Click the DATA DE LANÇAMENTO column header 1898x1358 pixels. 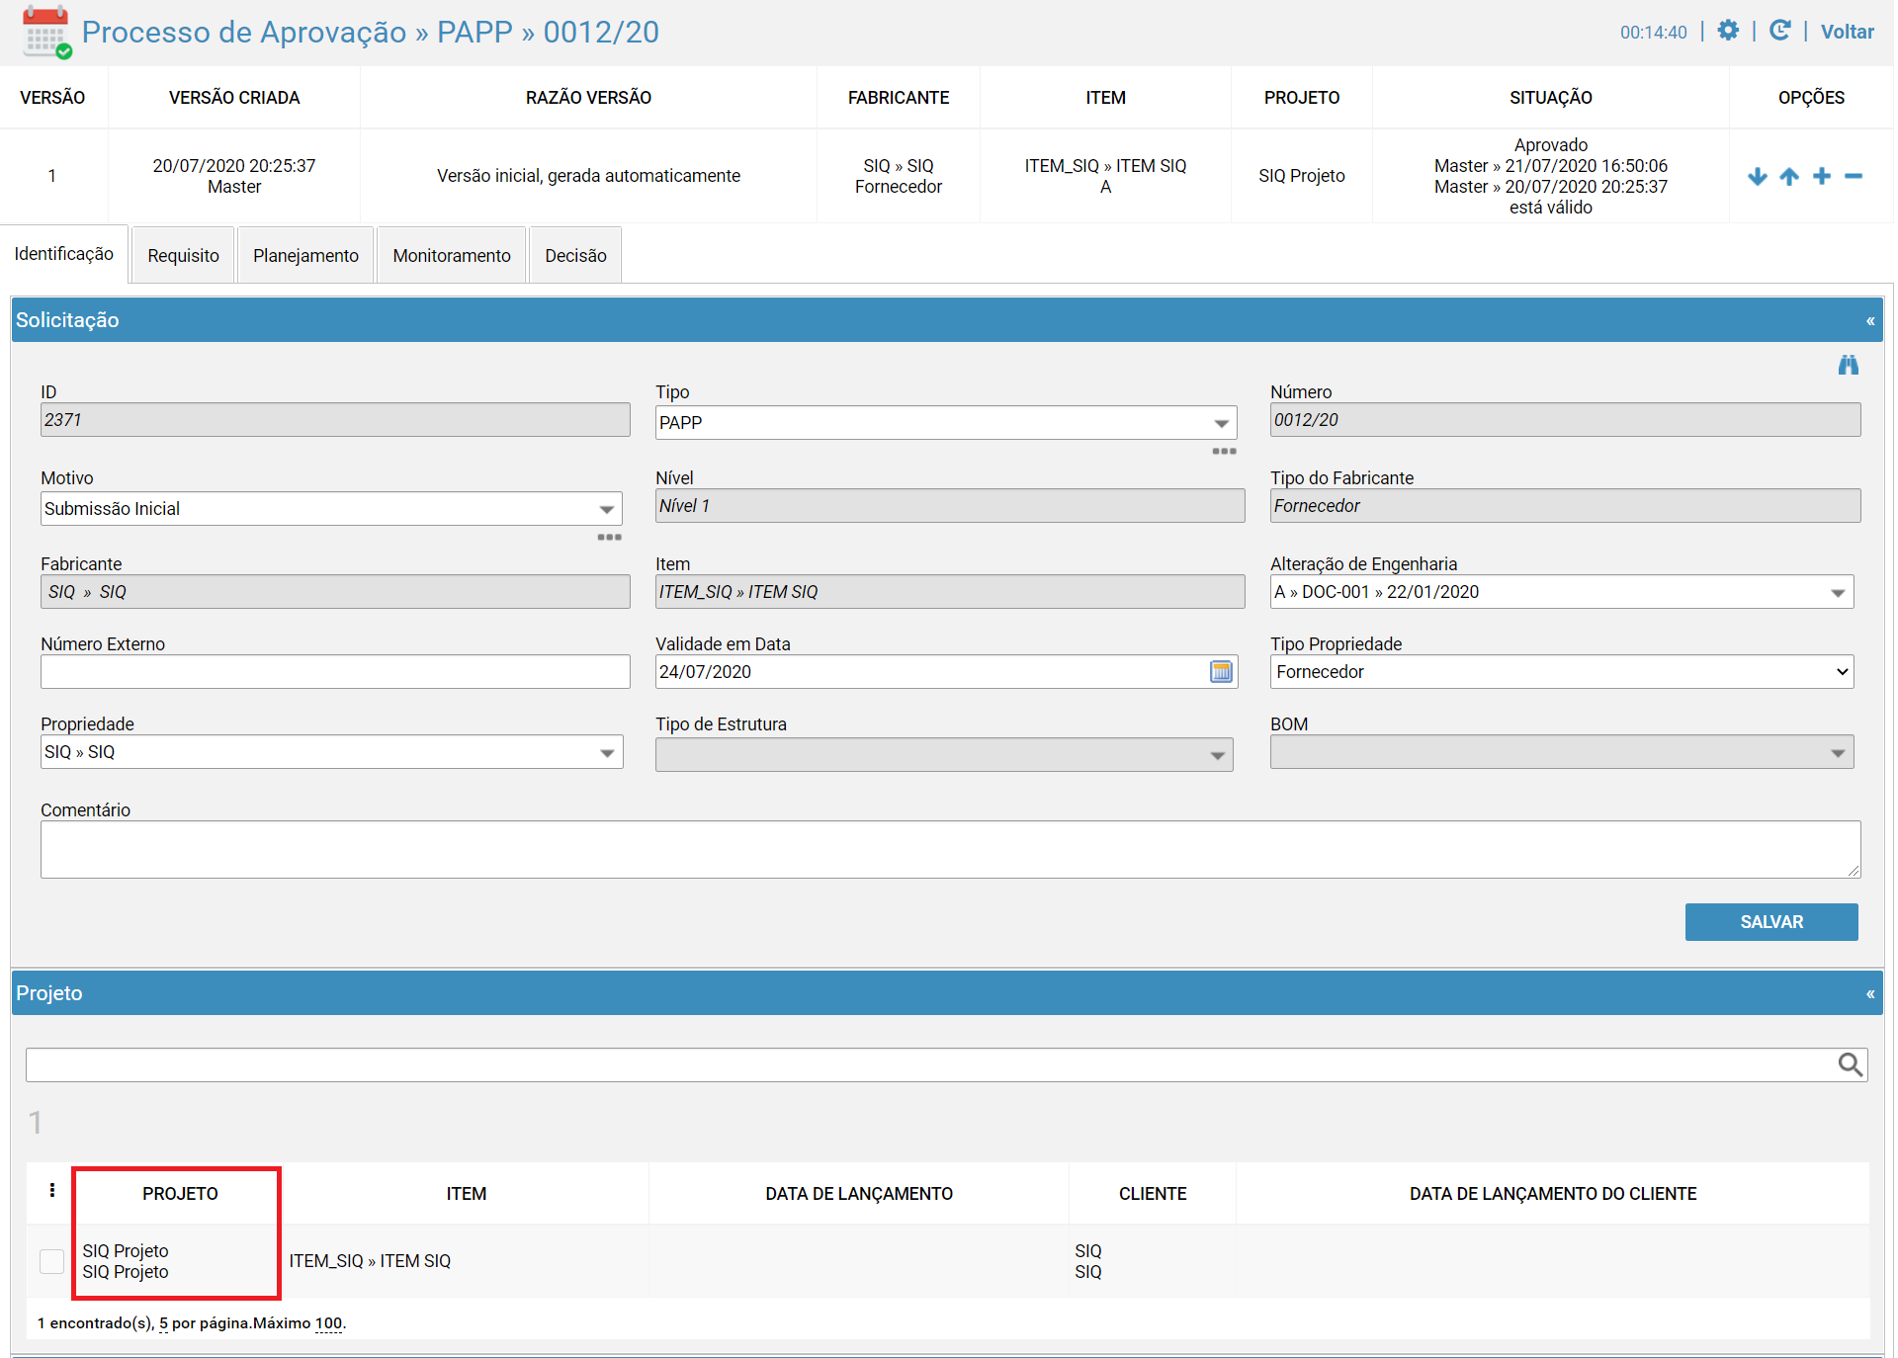pos(859,1194)
